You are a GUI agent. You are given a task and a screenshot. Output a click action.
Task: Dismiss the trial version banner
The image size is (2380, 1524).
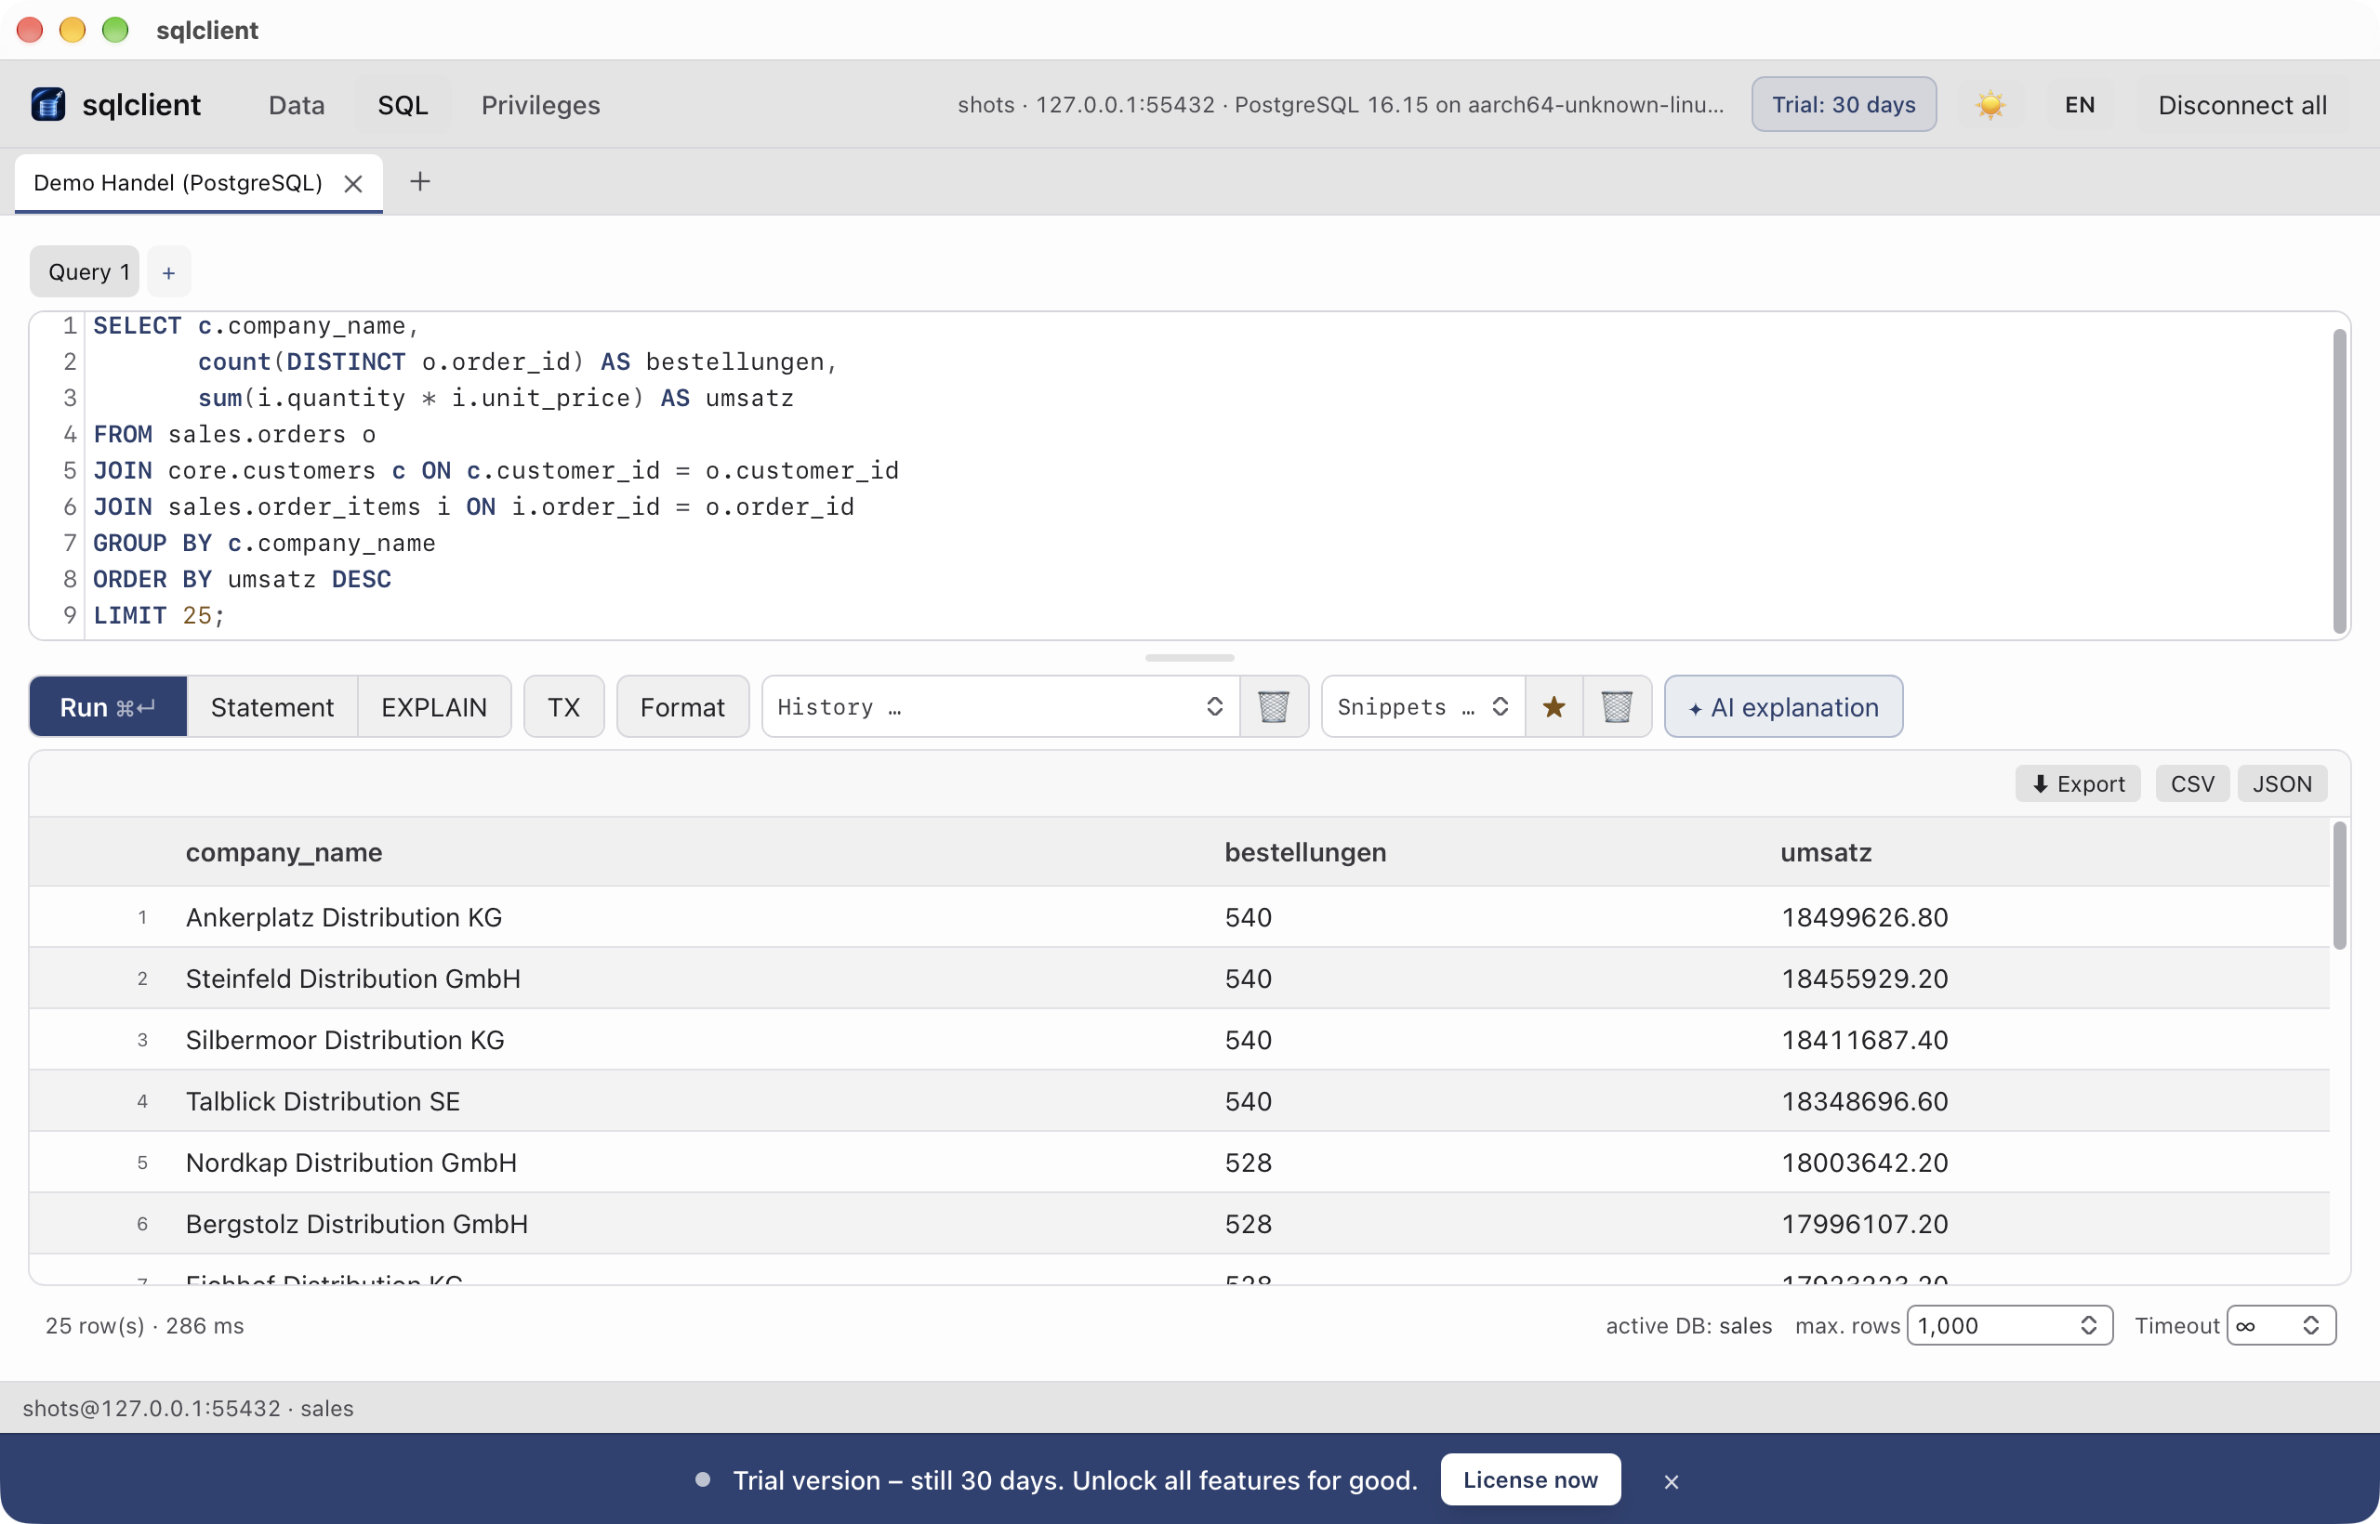[x=1672, y=1480]
